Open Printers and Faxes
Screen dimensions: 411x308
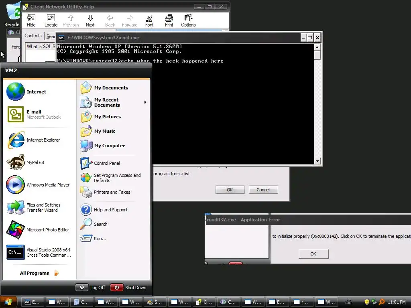[x=113, y=192]
